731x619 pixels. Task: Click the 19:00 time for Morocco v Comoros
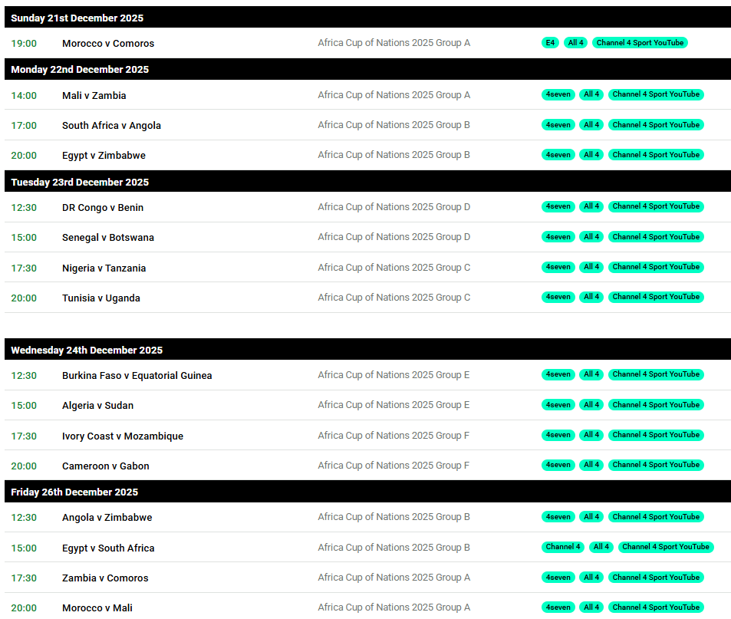pos(24,44)
